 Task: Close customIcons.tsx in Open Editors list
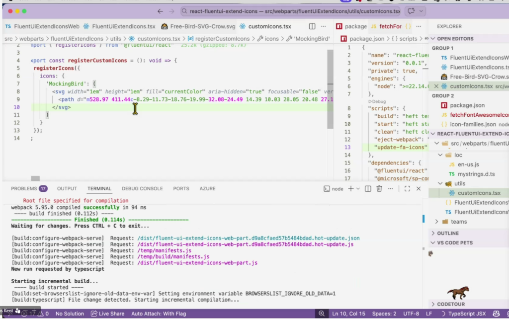pyautogui.click(x=436, y=86)
